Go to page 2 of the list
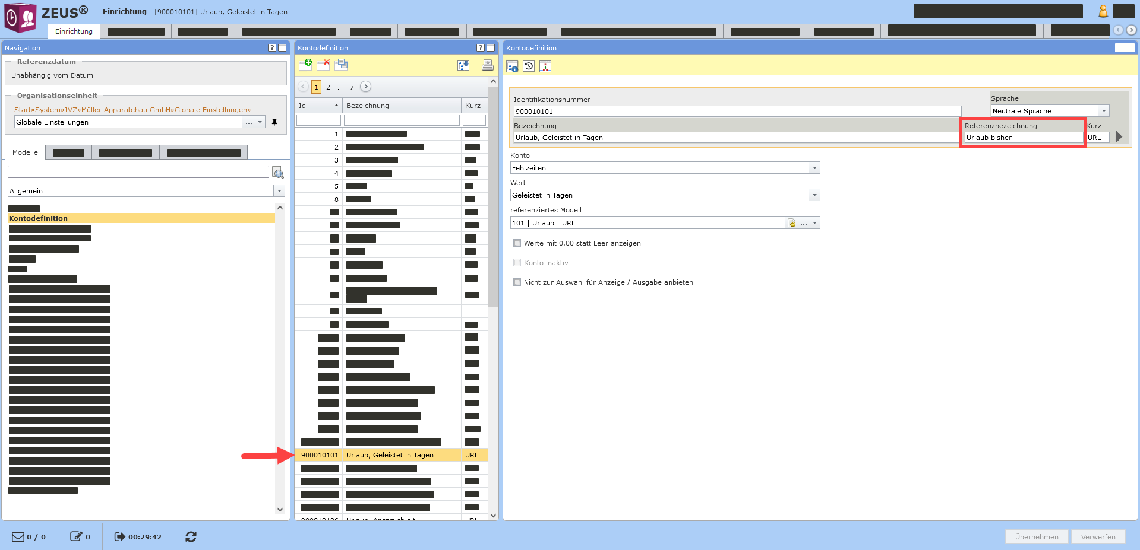Screen dimensions: 1140x550 coord(328,87)
